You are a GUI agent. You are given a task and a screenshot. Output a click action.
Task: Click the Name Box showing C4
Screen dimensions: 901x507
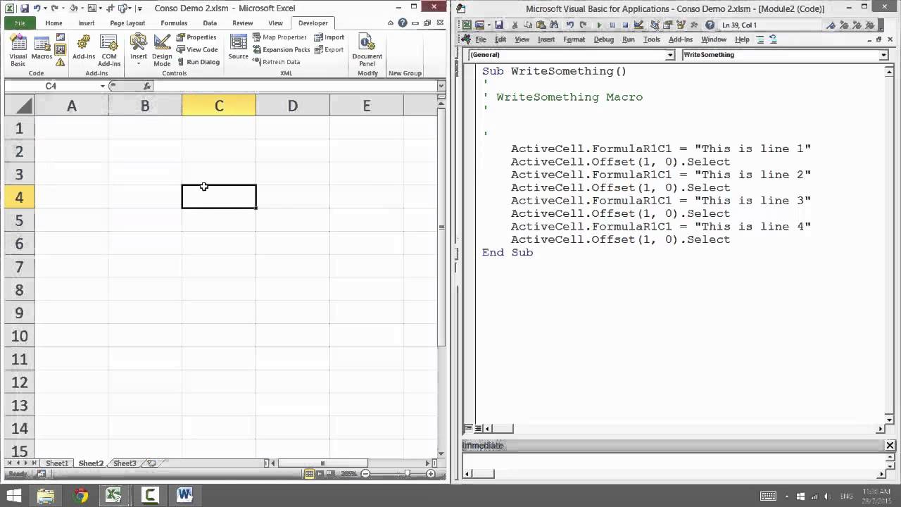click(x=51, y=86)
